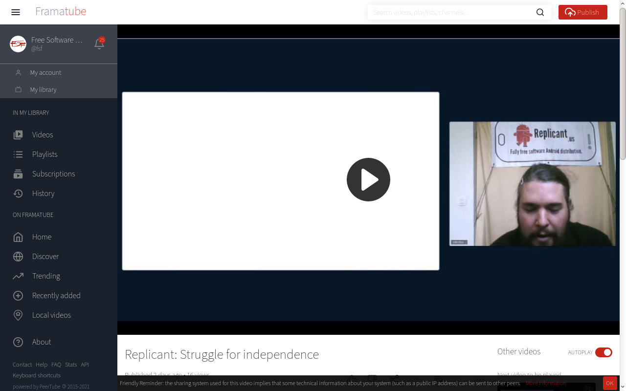
Task: Select My account menu item
Action: tap(45, 72)
